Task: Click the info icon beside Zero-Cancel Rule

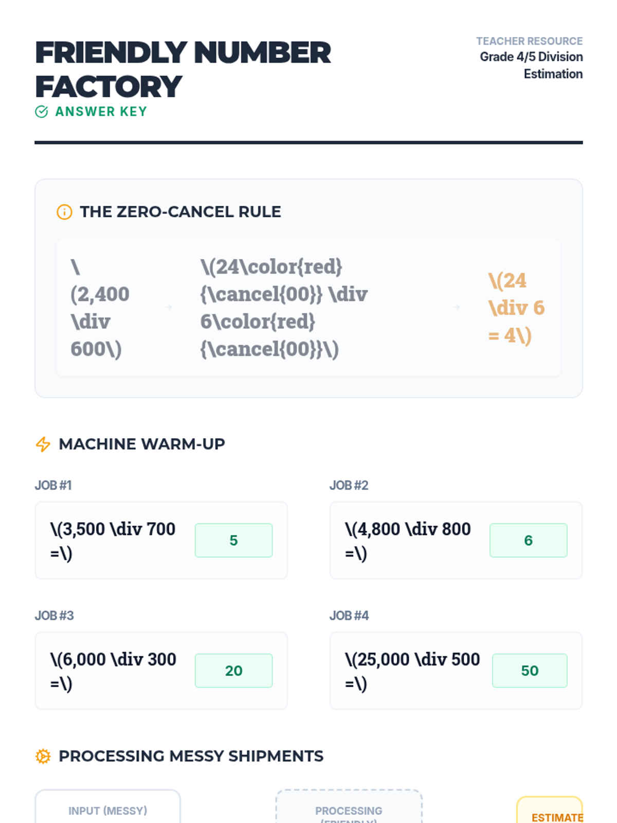Action: (x=64, y=212)
